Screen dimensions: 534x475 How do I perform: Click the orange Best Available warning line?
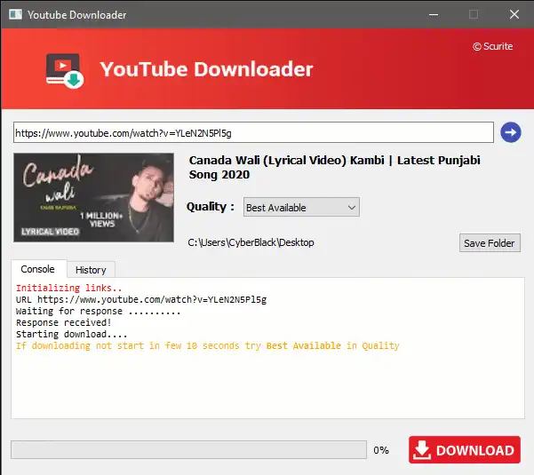pyautogui.click(x=207, y=345)
